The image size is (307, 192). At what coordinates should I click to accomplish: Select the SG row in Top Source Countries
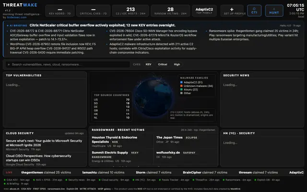(x=112, y=103)
